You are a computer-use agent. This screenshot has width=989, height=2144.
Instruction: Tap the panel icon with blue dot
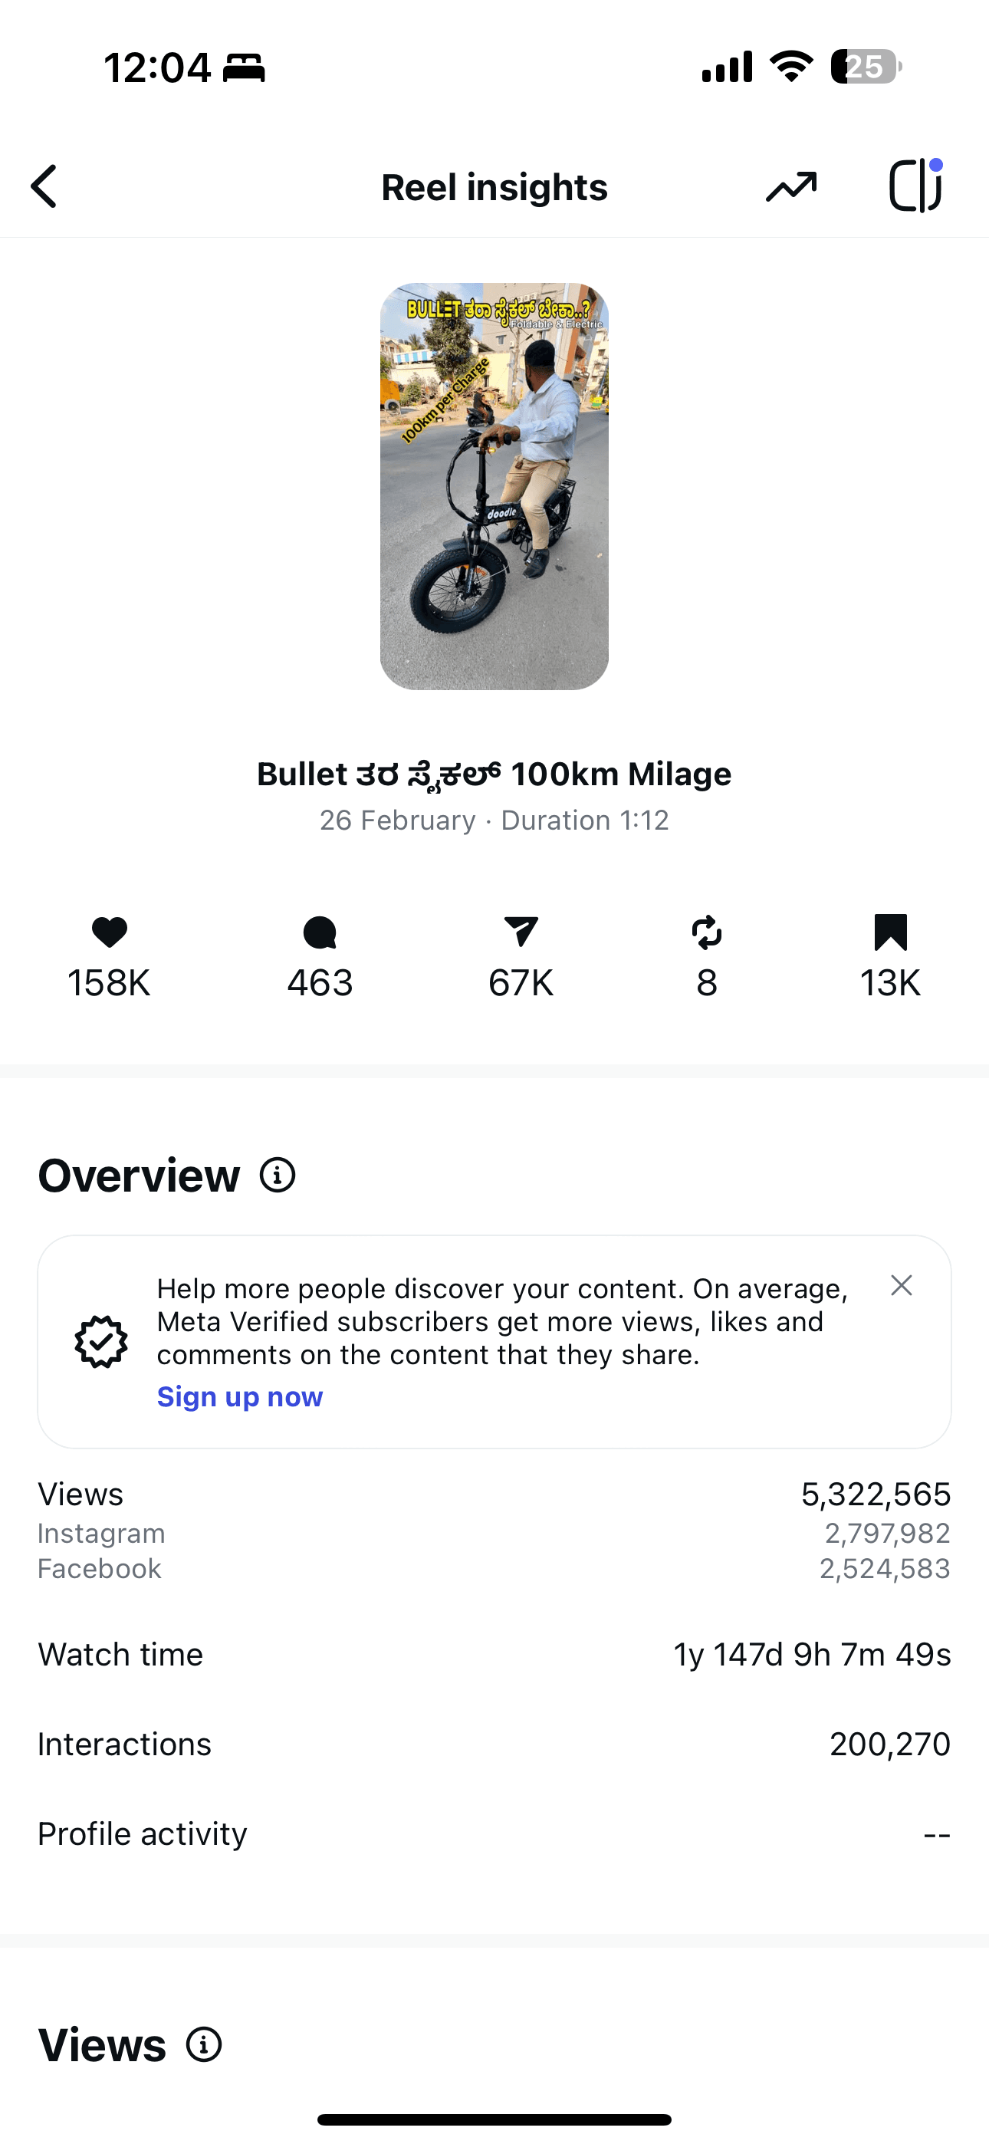click(915, 186)
